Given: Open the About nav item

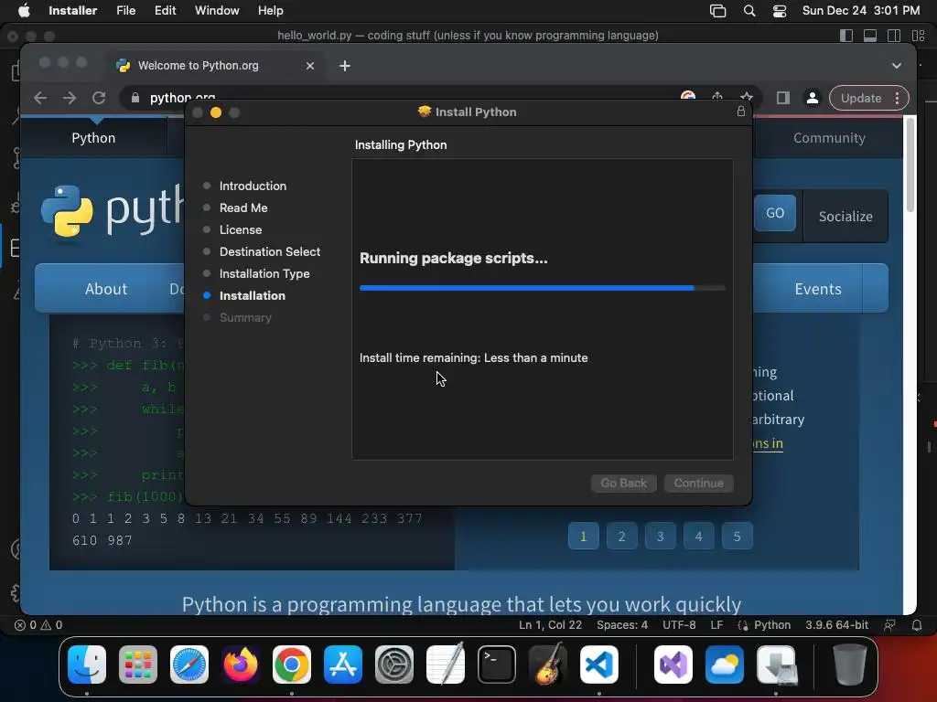Looking at the screenshot, I should point(106,289).
